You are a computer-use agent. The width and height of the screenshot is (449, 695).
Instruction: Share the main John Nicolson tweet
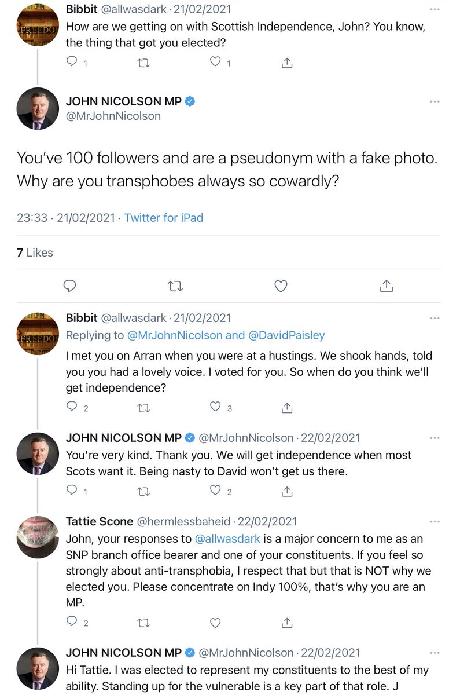click(x=387, y=286)
